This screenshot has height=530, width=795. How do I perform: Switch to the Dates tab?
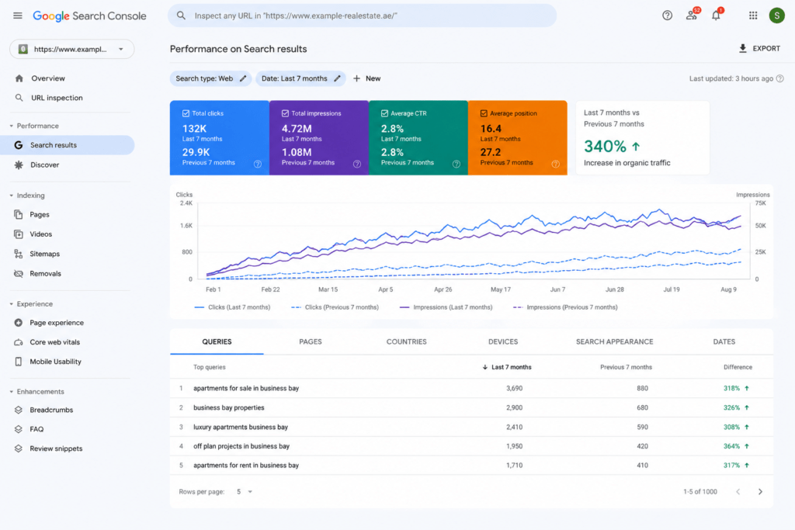[724, 342]
